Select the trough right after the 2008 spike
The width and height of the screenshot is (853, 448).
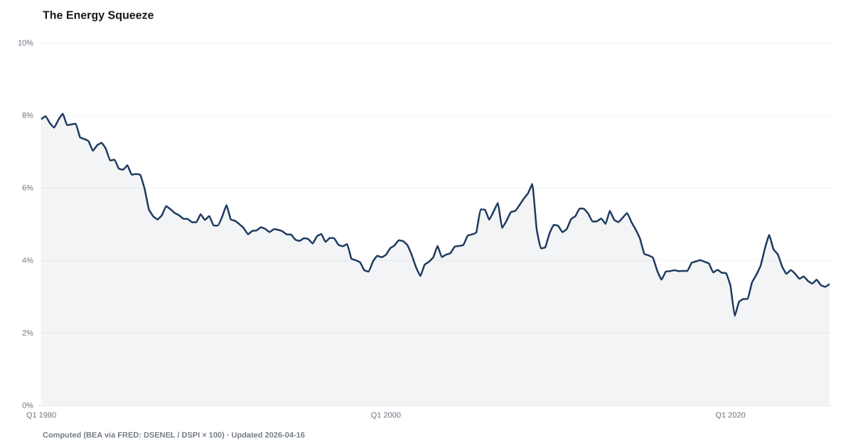pos(542,247)
